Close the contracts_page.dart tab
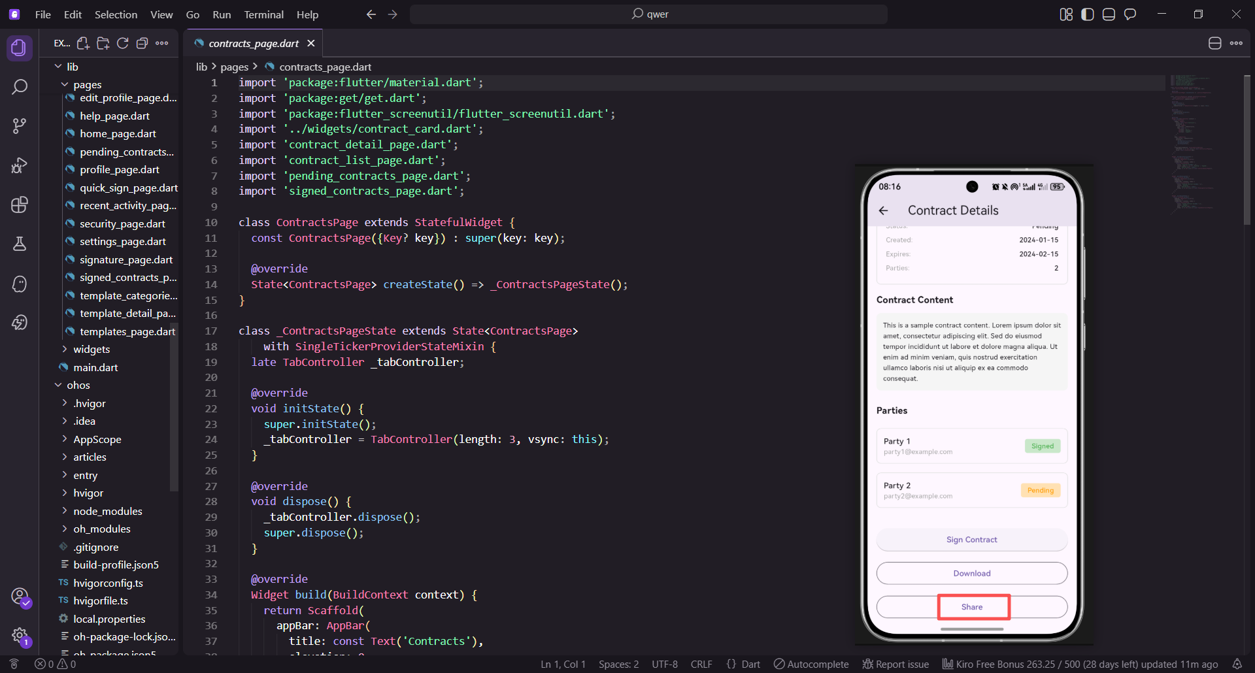Screen dimensions: 1255x673 point(311,43)
